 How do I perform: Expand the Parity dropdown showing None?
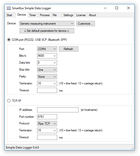(x=47, y=77)
